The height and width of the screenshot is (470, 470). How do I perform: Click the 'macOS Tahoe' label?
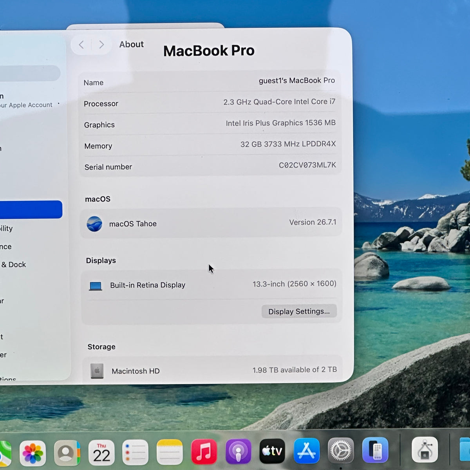(x=133, y=224)
